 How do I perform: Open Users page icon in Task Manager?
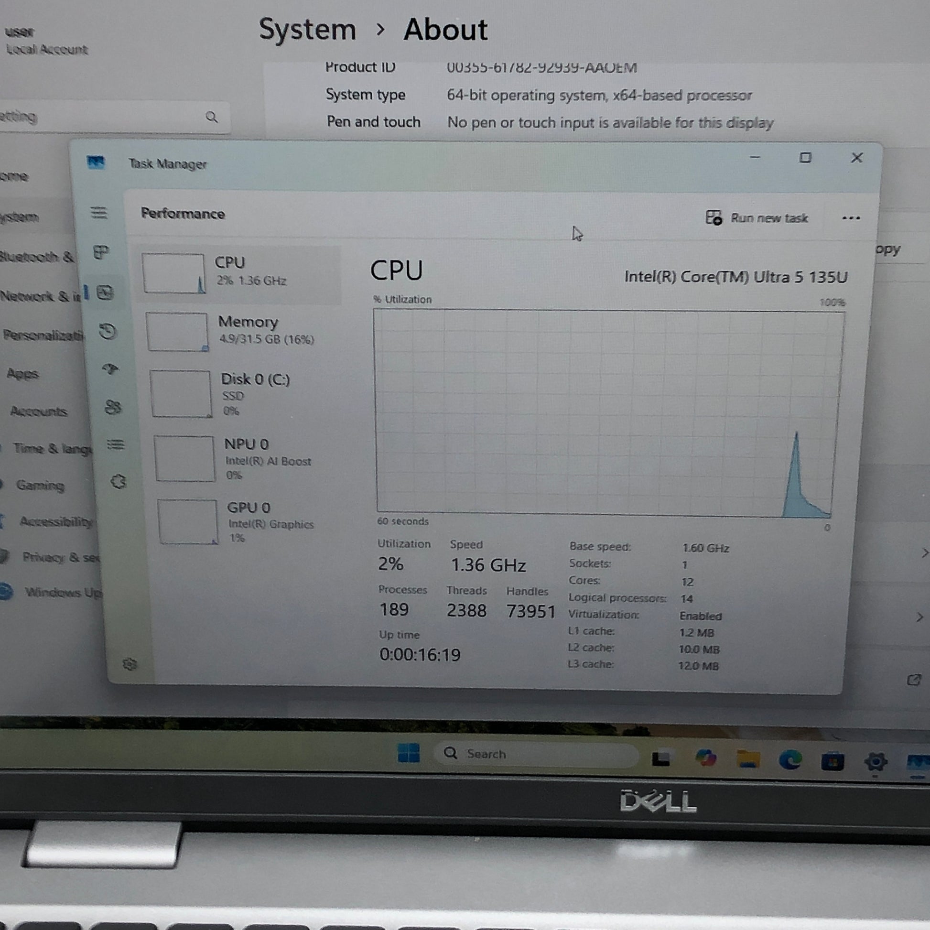click(x=113, y=407)
